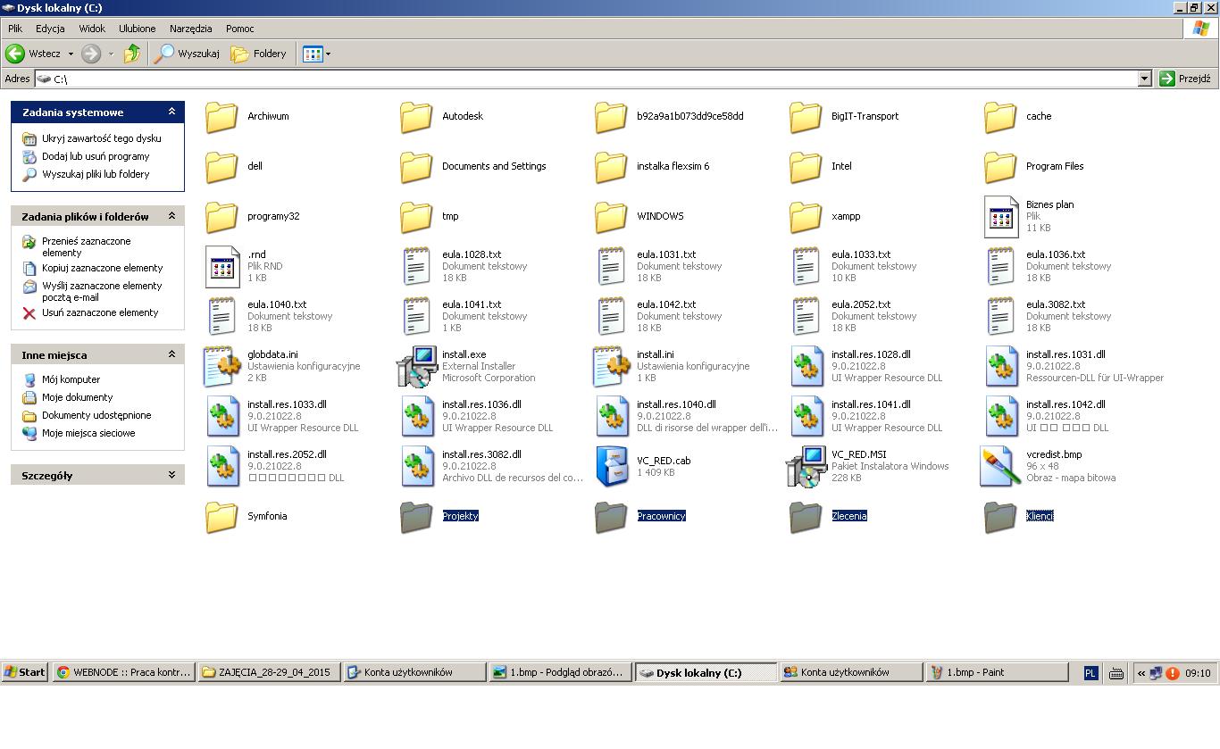
Task: Select the Program Files folder icon
Action: [x=1000, y=166]
